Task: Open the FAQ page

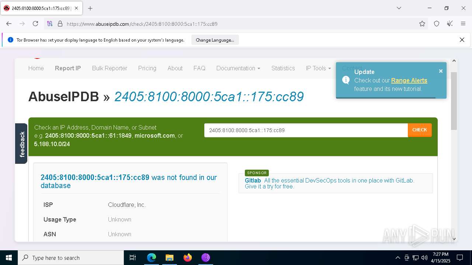Action: coord(199,68)
